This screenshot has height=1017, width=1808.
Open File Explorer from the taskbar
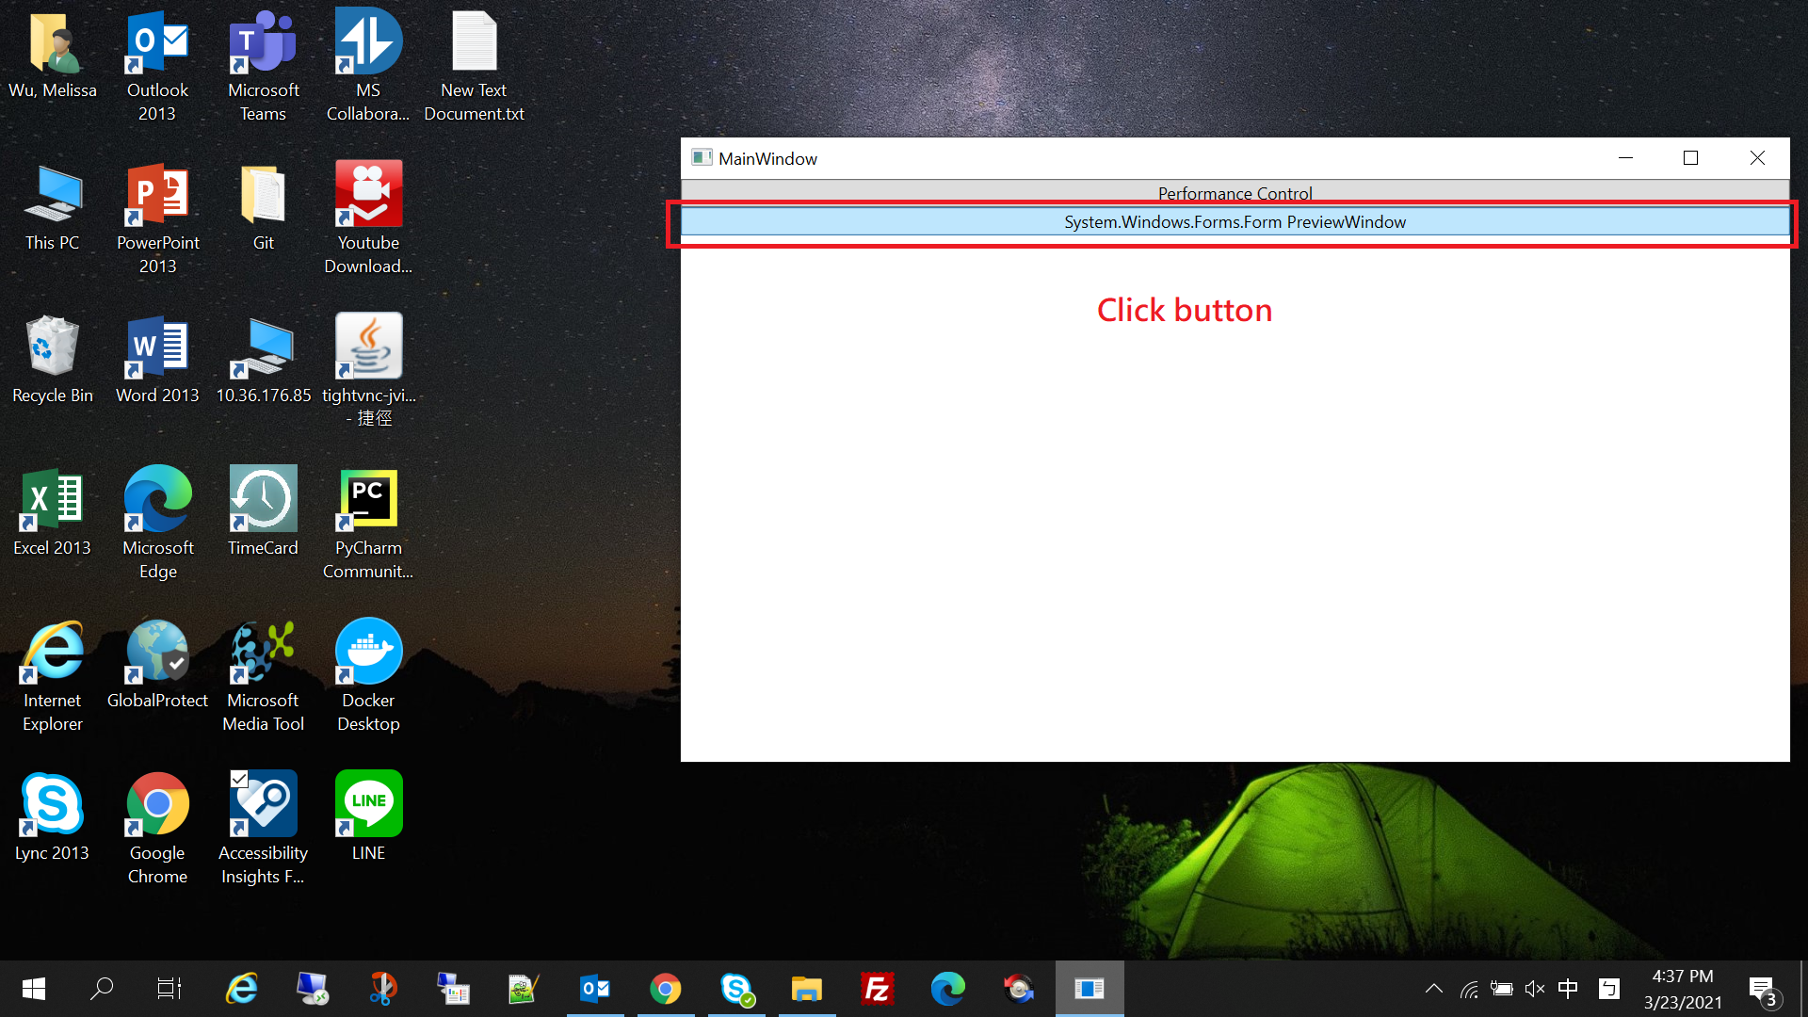807,989
